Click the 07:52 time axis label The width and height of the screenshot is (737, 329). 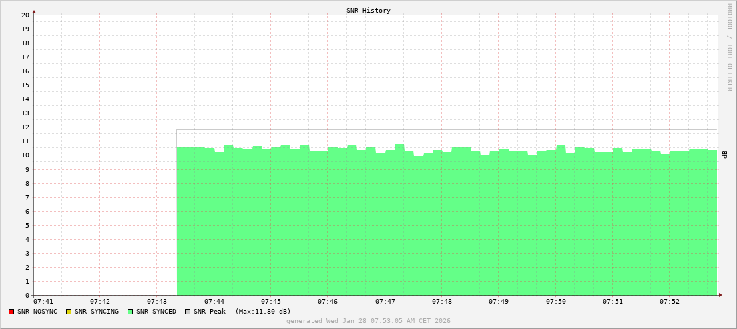tap(670, 302)
